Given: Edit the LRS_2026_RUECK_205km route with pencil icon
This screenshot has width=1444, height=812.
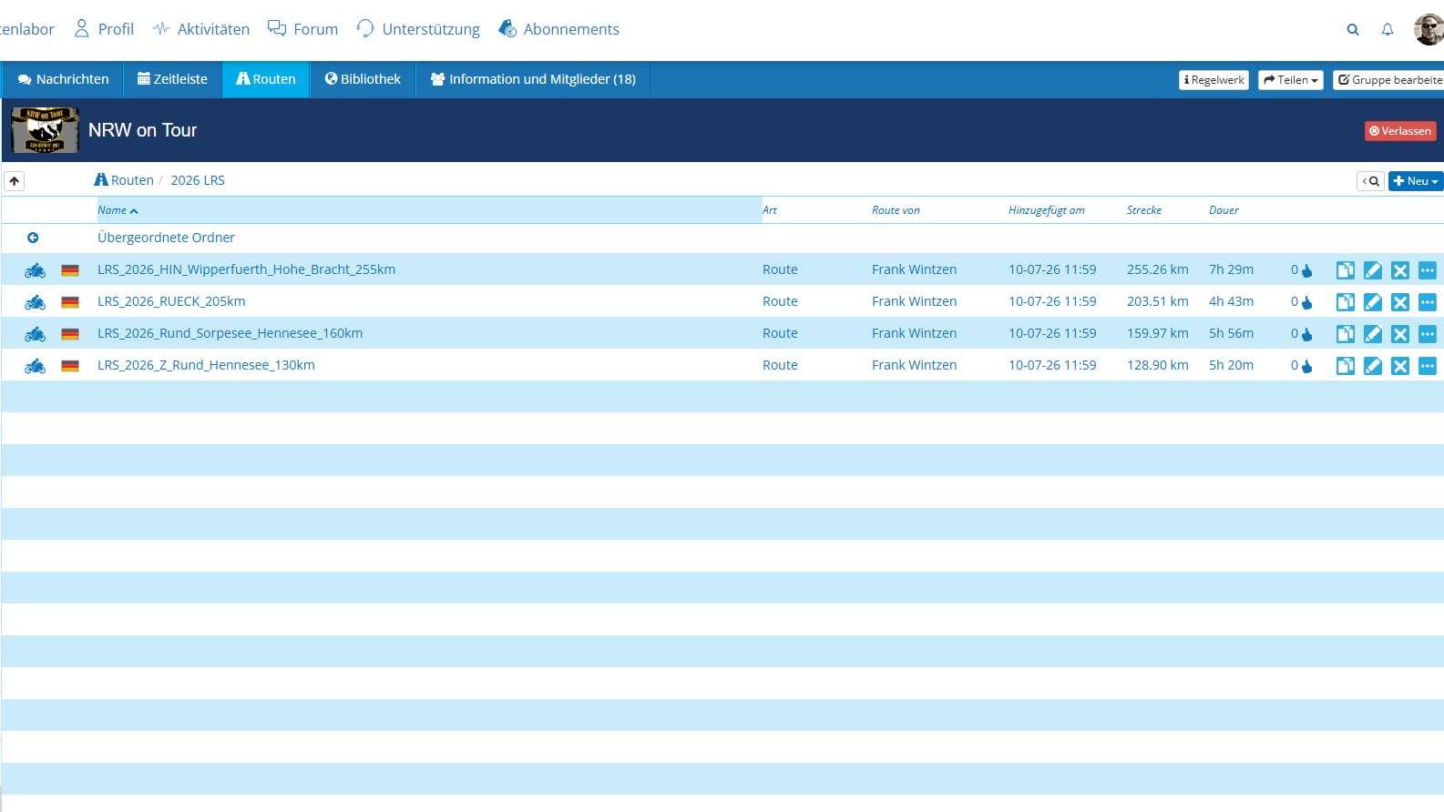Looking at the screenshot, I should 1373,302.
